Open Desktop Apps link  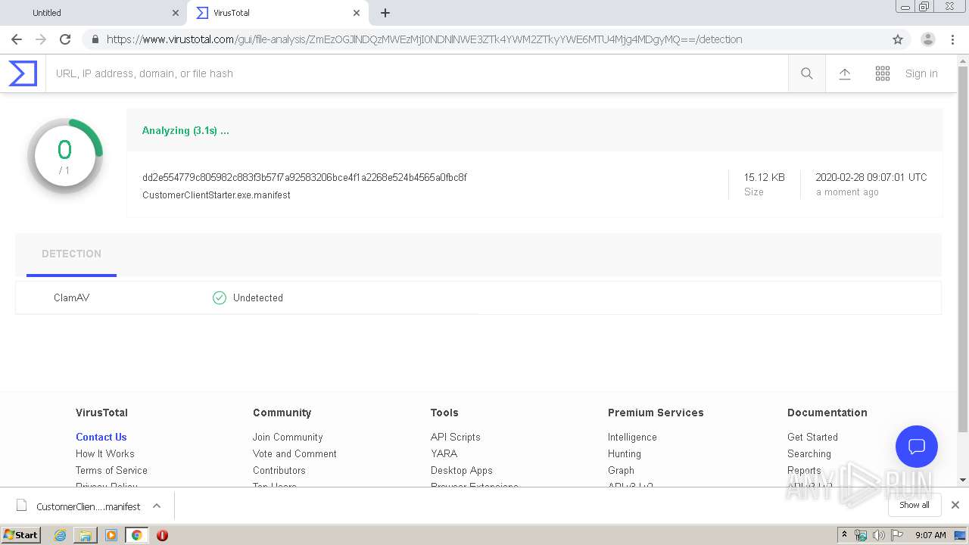point(462,471)
